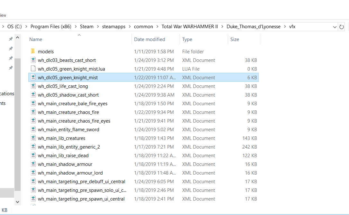The height and width of the screenshot is (215, 349).
Task: Click the wh_main_shadow_armour_lord file icon
Action: click(x=33, y=173)
